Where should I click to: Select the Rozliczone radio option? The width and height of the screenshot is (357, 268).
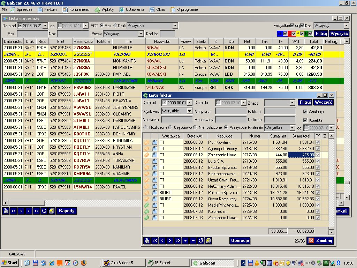coord(145,127)
